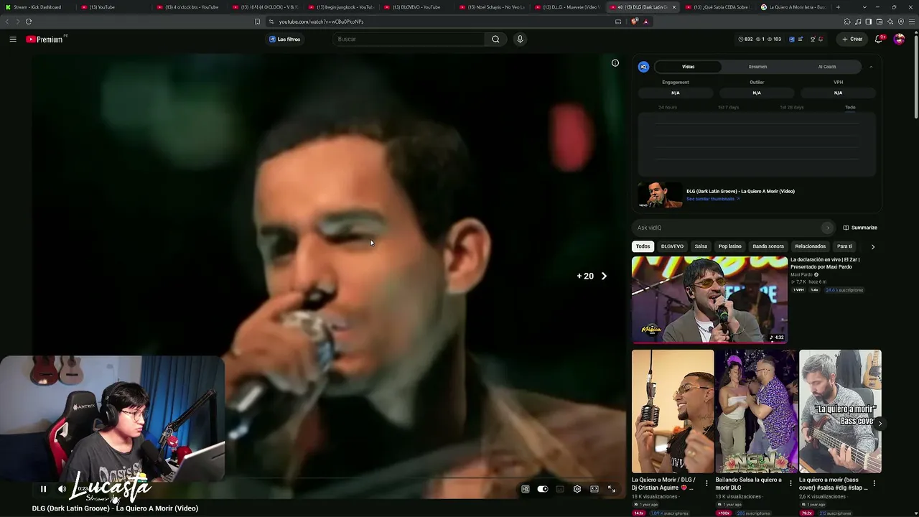Open options for La Quiero a Morir Dj Cristian Aguirre

(706, 483)
